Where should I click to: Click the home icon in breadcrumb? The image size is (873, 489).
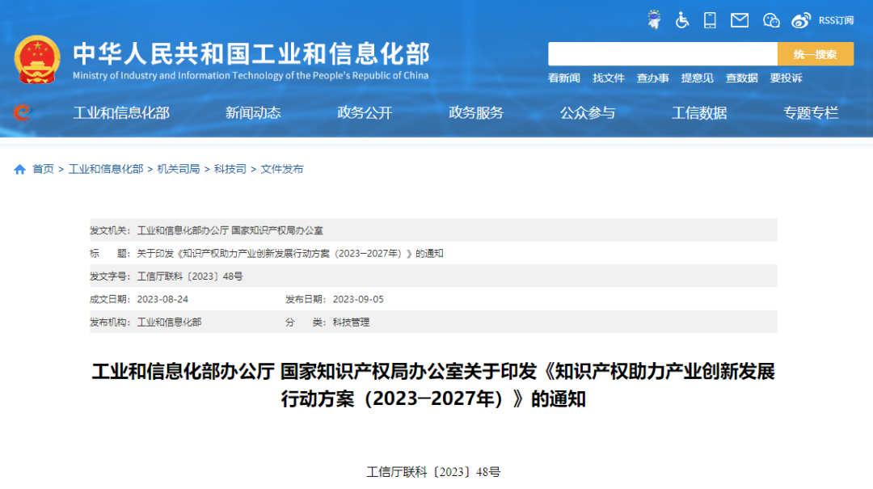click(20, 169)
